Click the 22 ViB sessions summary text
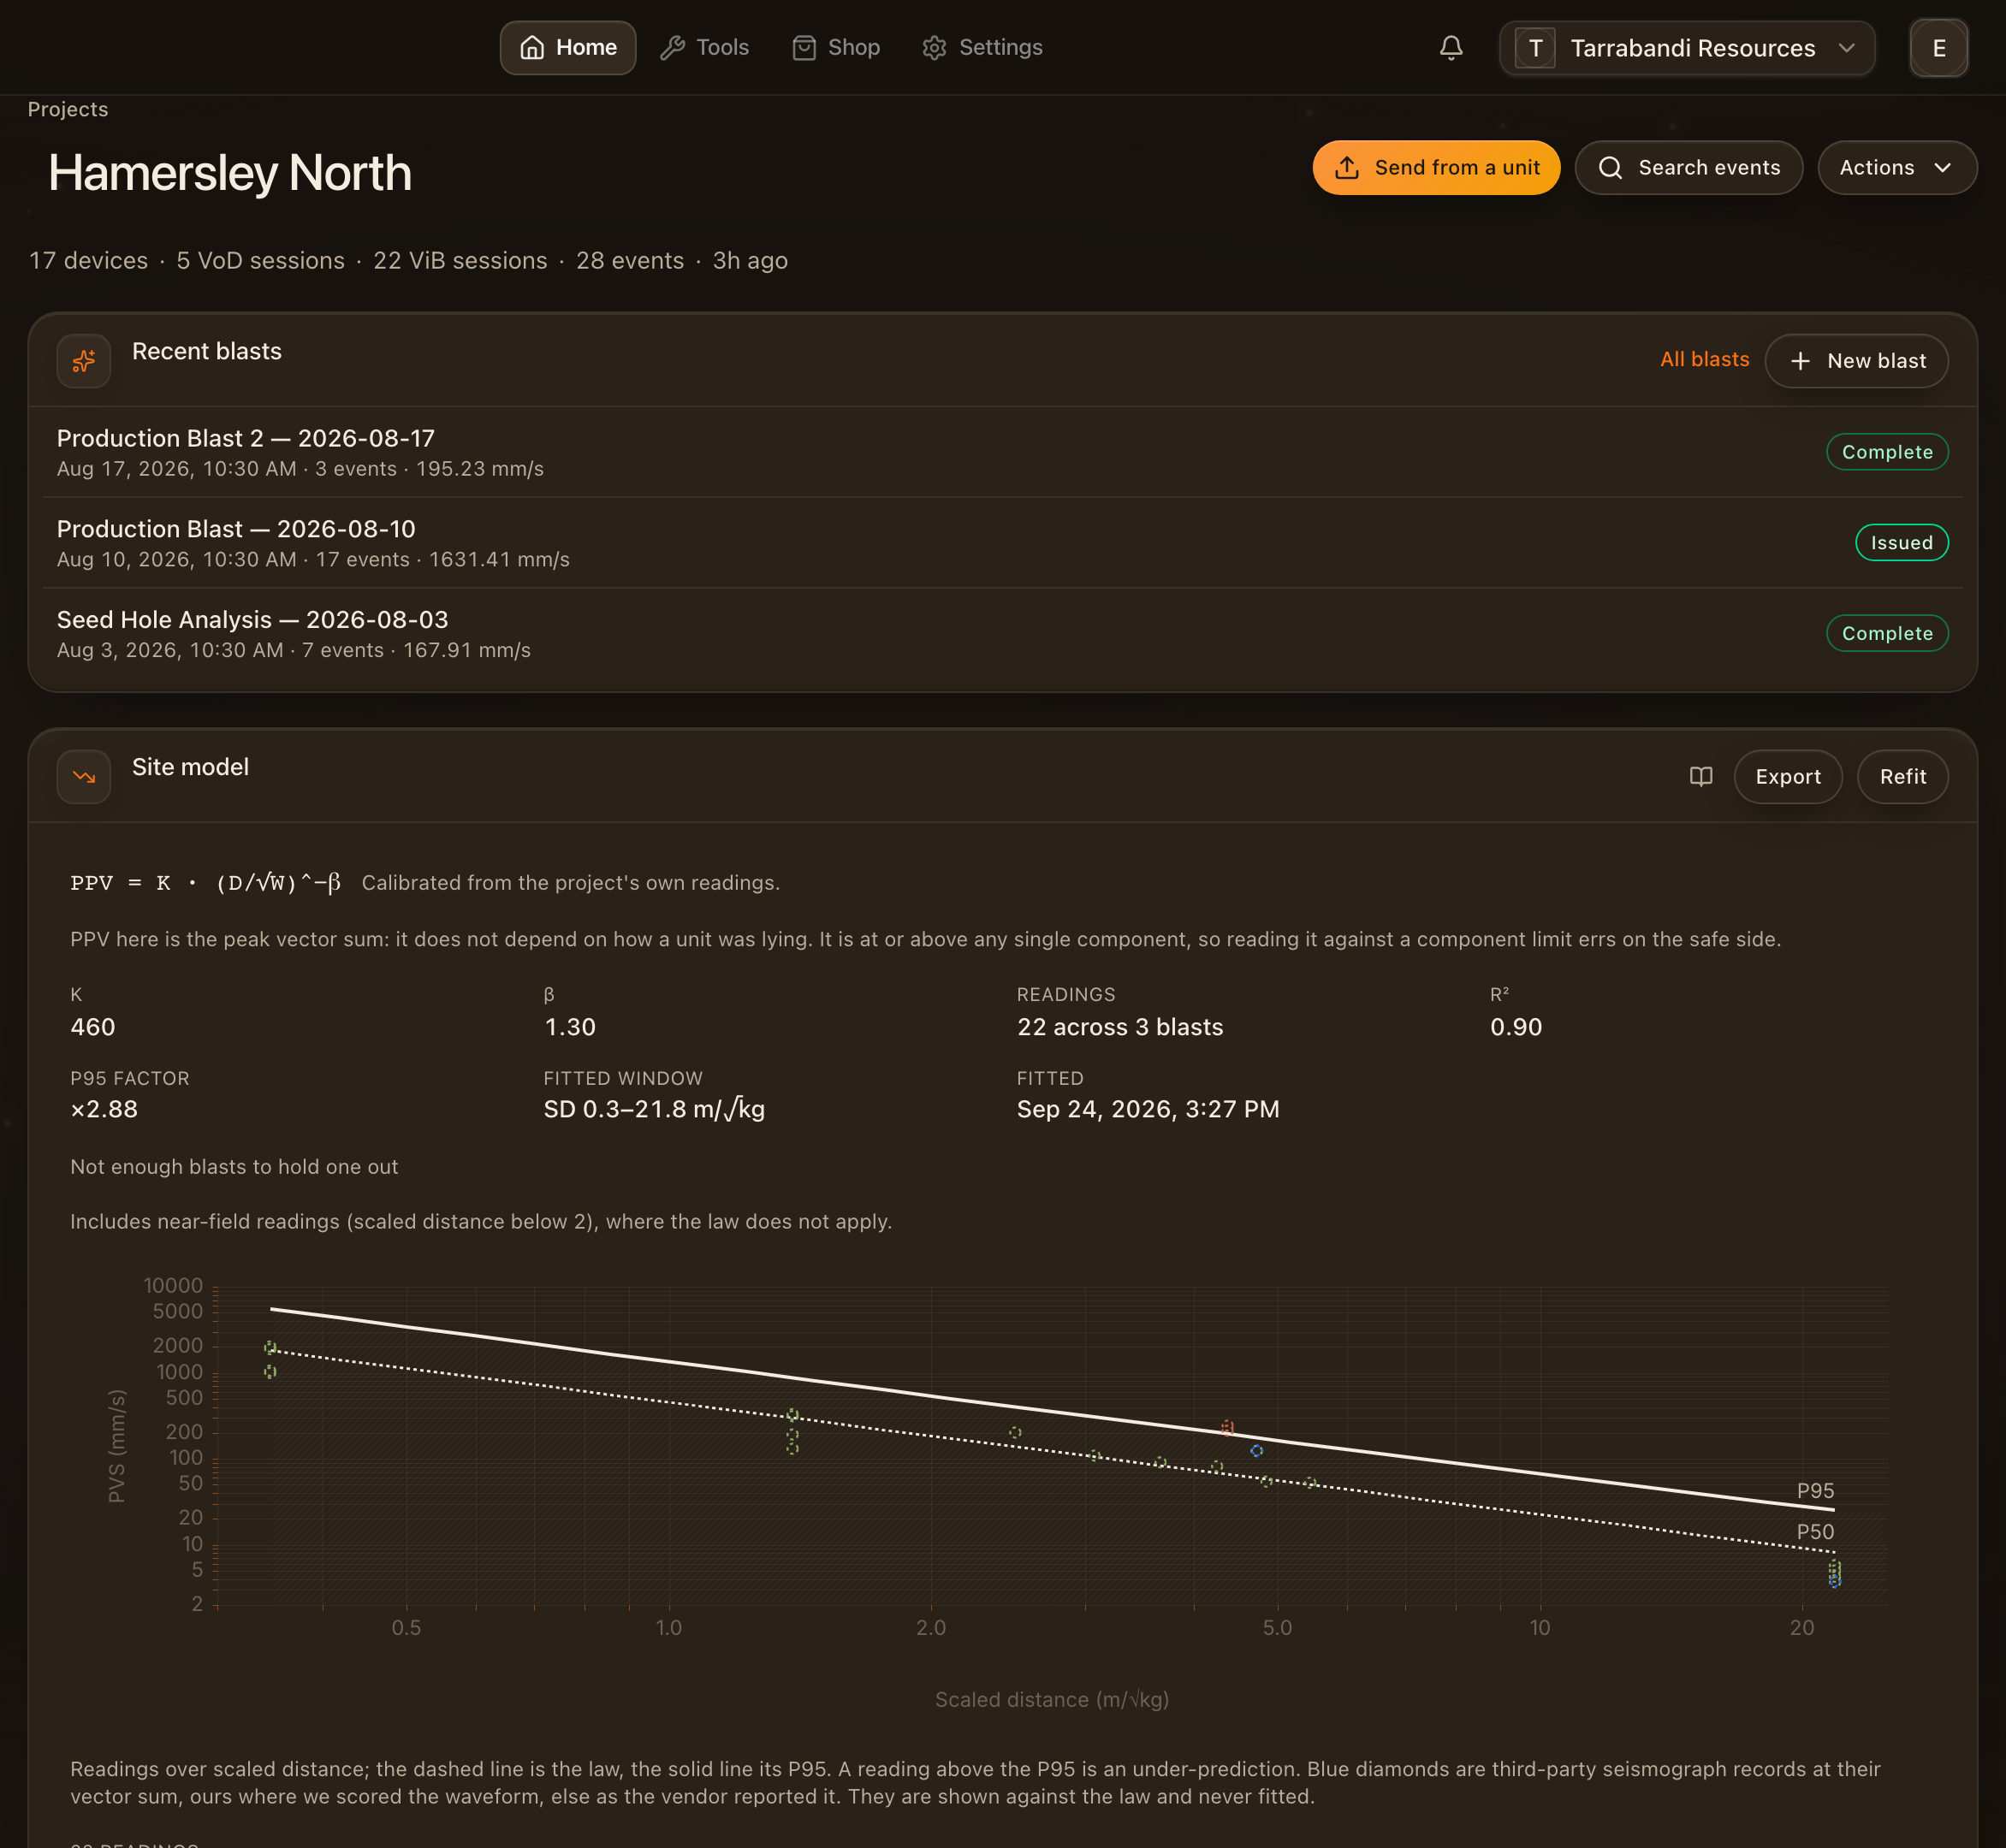Image resolution: width=2006 pixels, height=1848 pixels. click(460, 260)
